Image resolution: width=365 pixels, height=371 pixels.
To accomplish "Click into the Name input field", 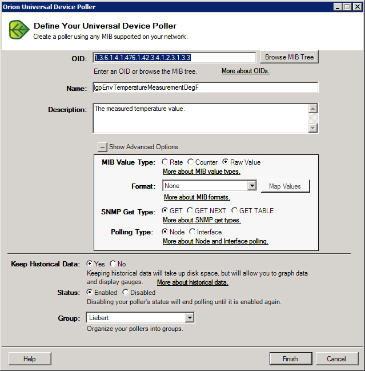I will [x=206, y=87].
